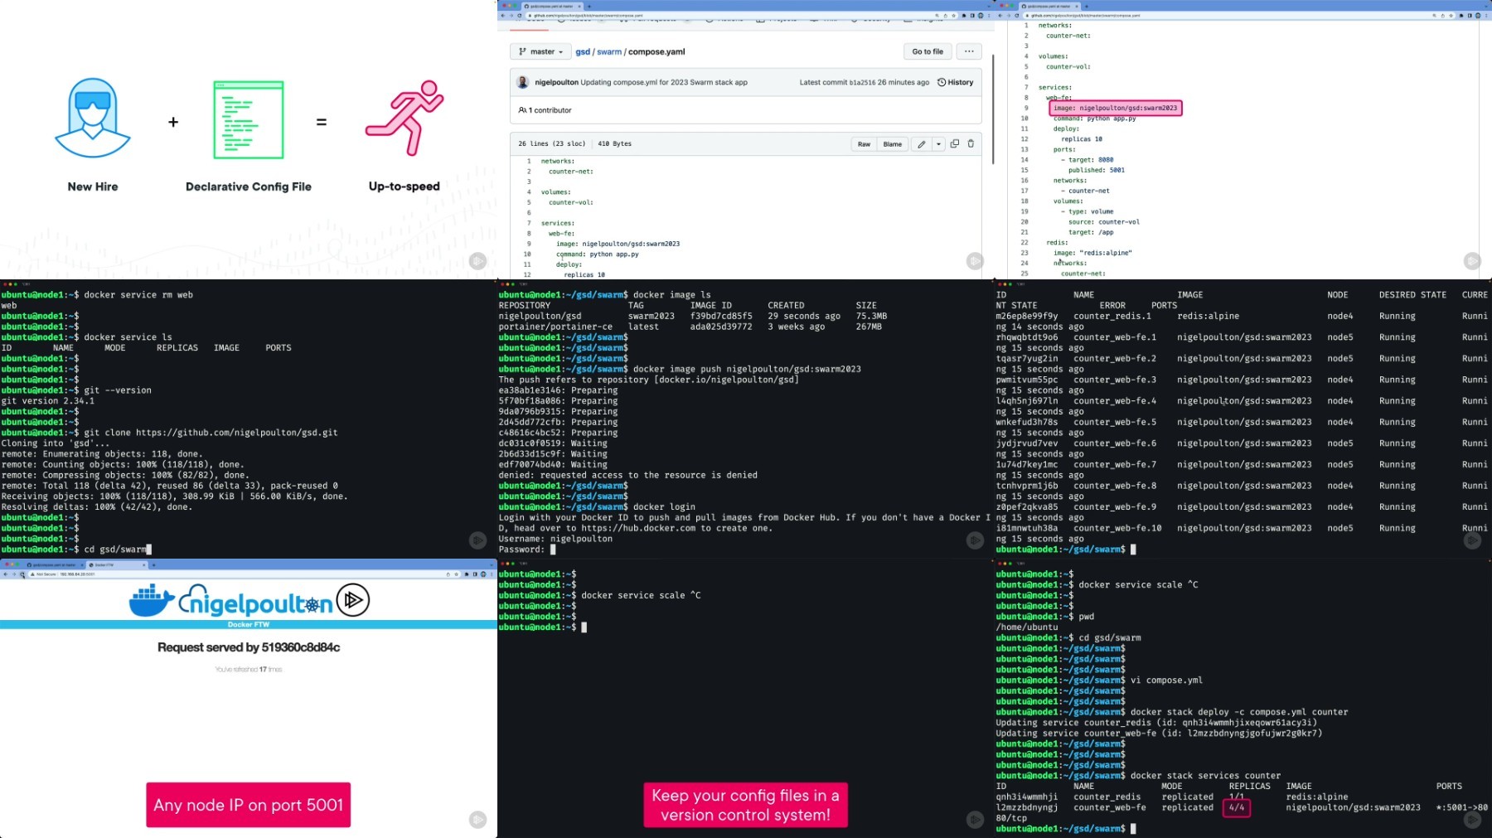Open a new tab next to the Docker FTW tab
The image size is (1492, 838).
coord(153,564)
